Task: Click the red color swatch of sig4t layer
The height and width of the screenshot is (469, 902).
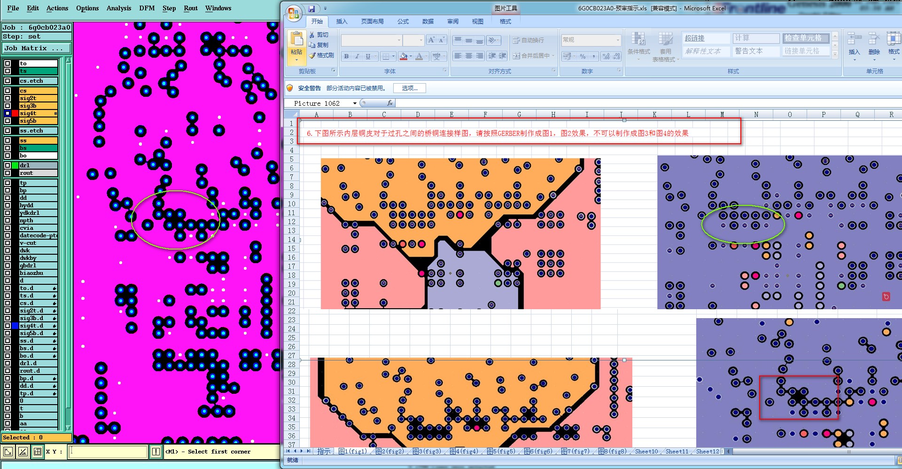Action: coord(15,113)
